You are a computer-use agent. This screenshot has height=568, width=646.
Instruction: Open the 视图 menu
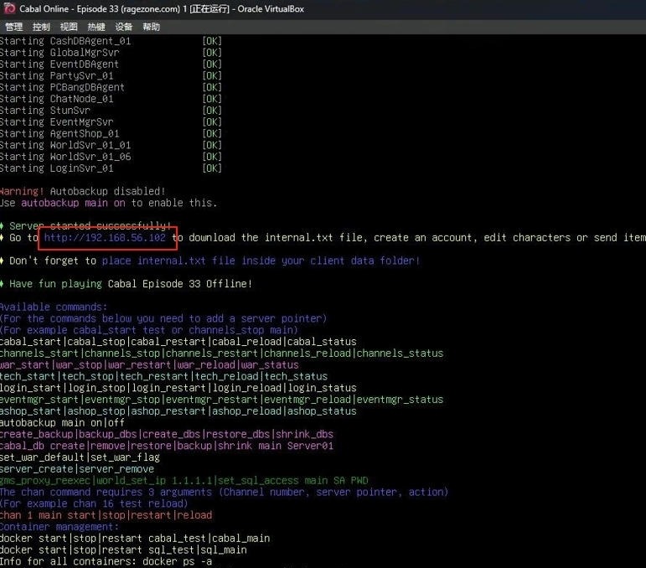(69, 27)
